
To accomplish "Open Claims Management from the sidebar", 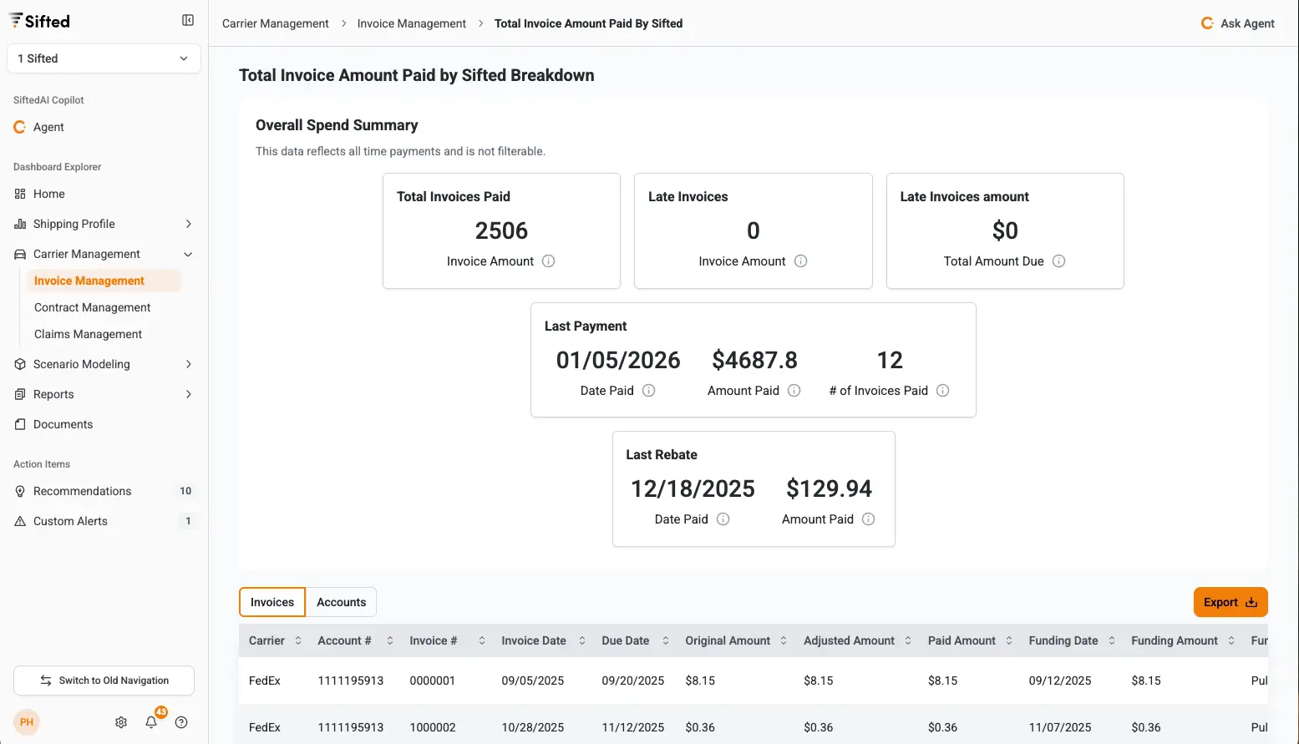I will 88,334.
